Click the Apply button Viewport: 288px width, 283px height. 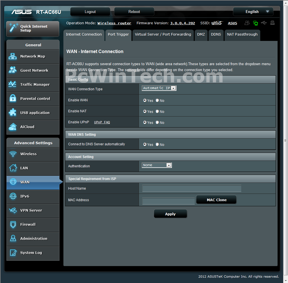pos(170,214)
